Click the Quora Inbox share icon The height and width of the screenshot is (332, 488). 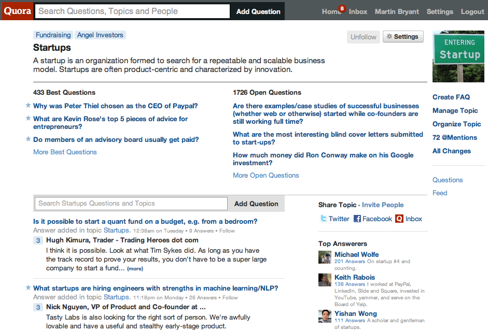click(x=399, y=219)
